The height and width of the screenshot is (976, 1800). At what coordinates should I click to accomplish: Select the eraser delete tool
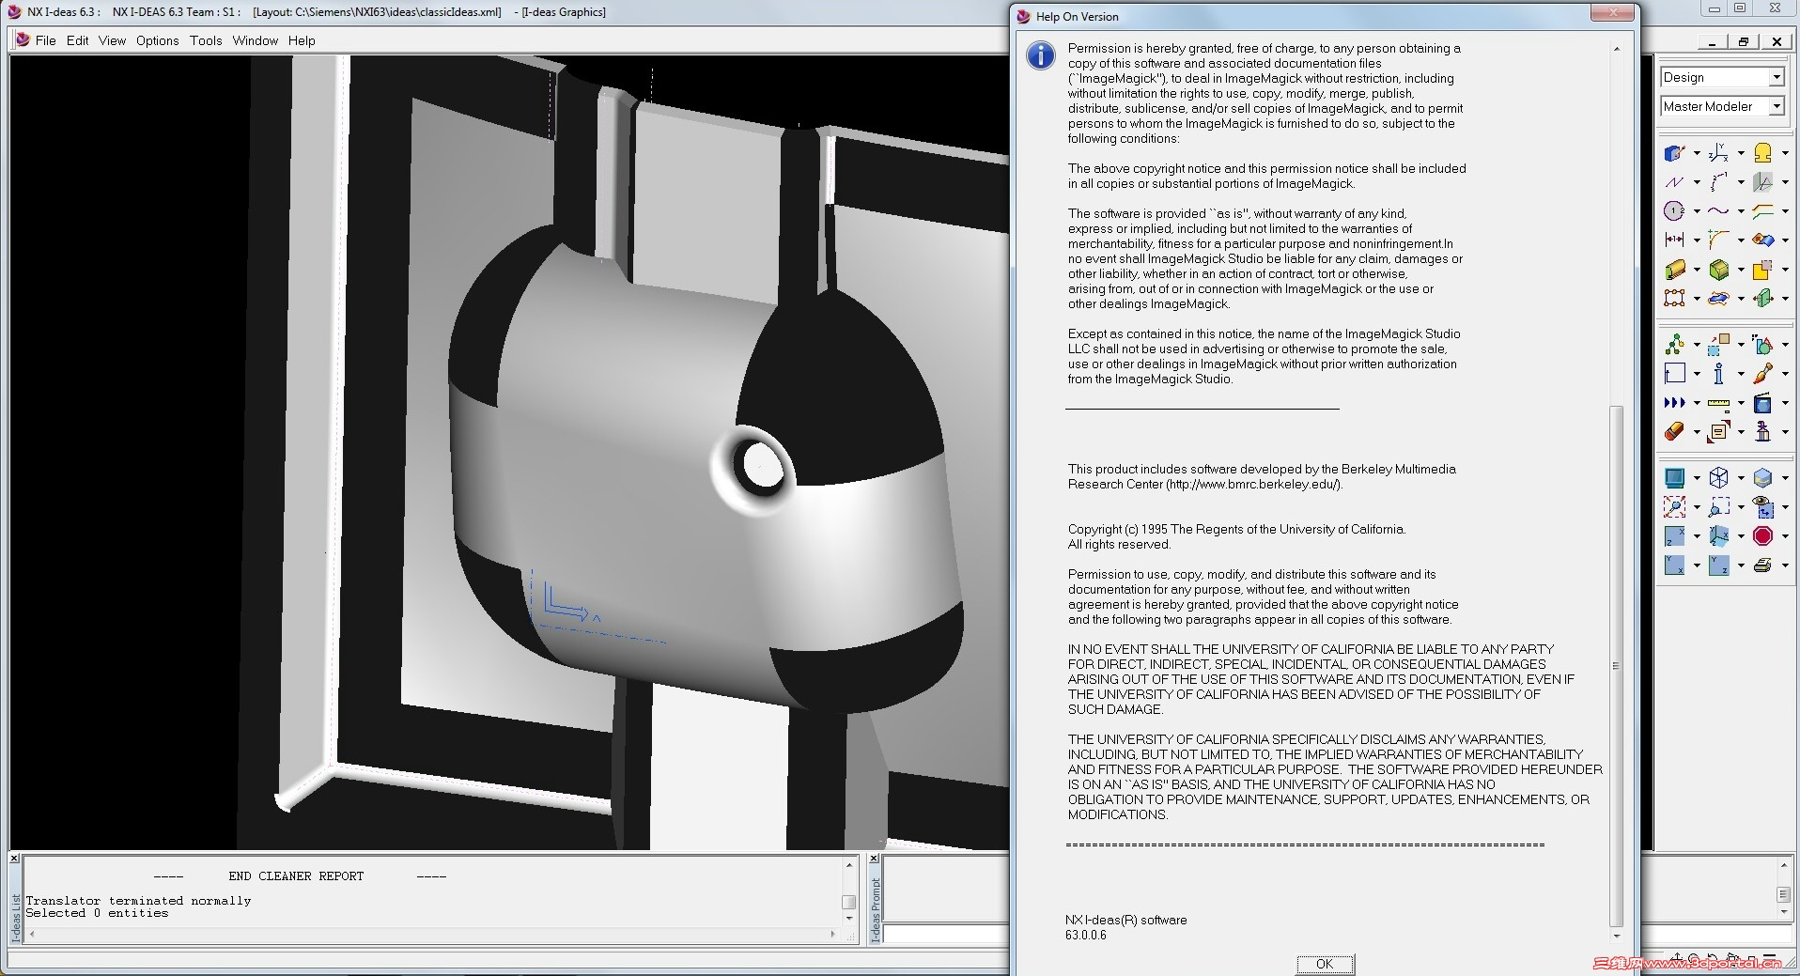point(1674,432)
